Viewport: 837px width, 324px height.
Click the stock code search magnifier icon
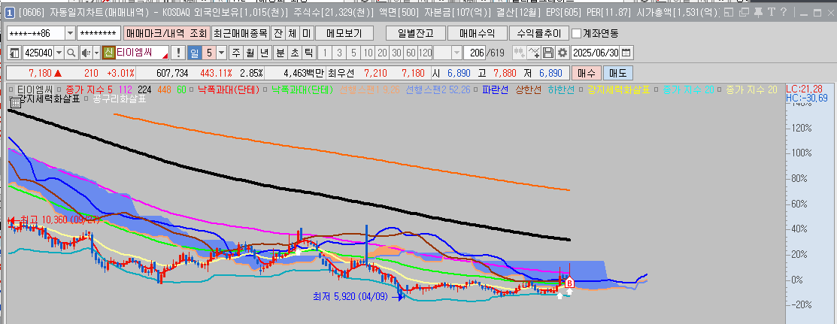point(71,53)
